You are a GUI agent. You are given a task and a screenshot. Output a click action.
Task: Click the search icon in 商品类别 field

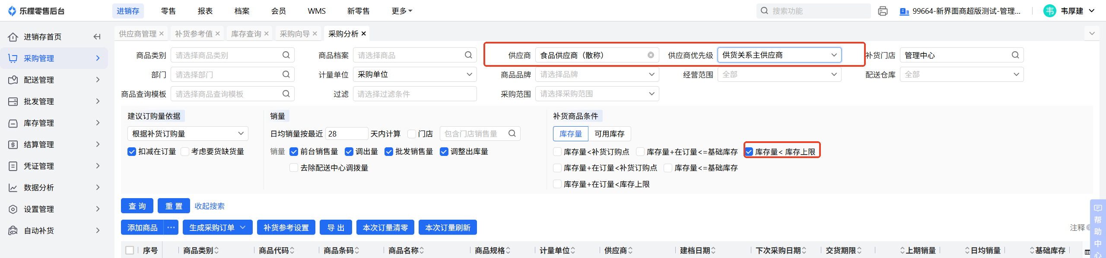click(x=286, y=55)
